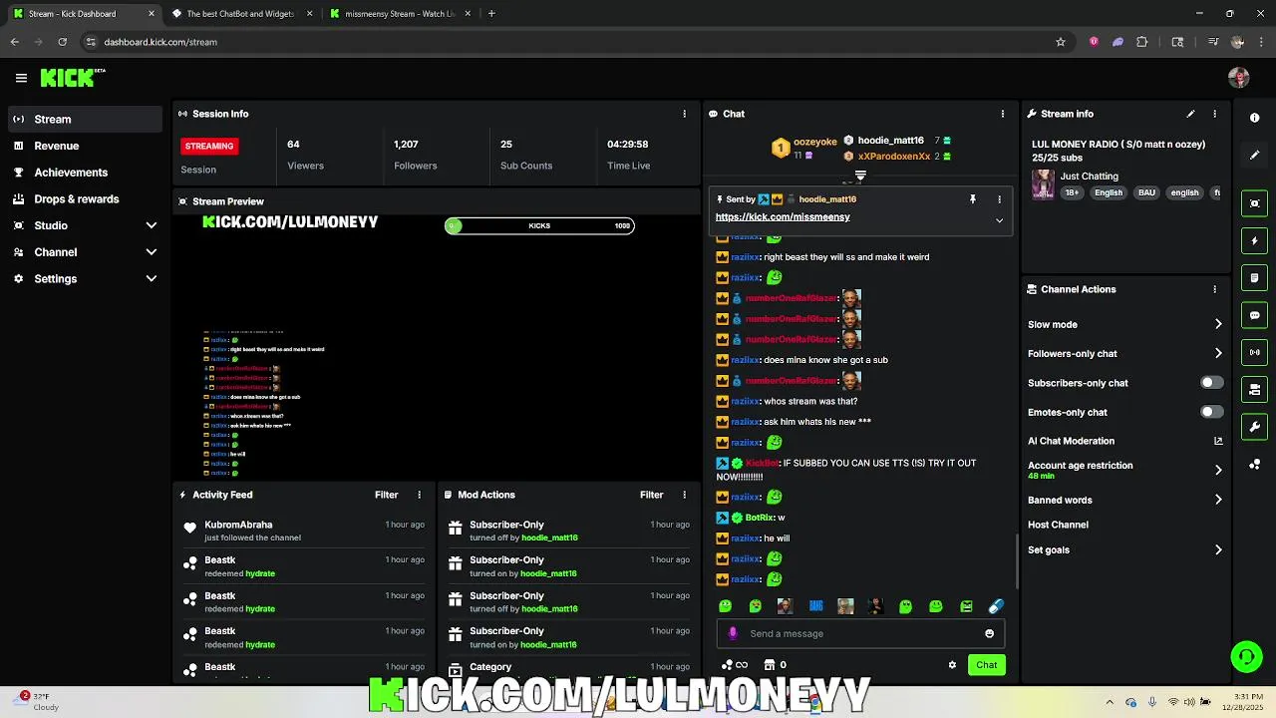
Task: Toggle Emotes-only chat switch
Action: pyautogui.click(x=1211, y=412)
